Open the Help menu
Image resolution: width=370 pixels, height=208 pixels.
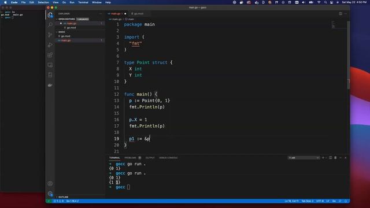coord(108,2)
